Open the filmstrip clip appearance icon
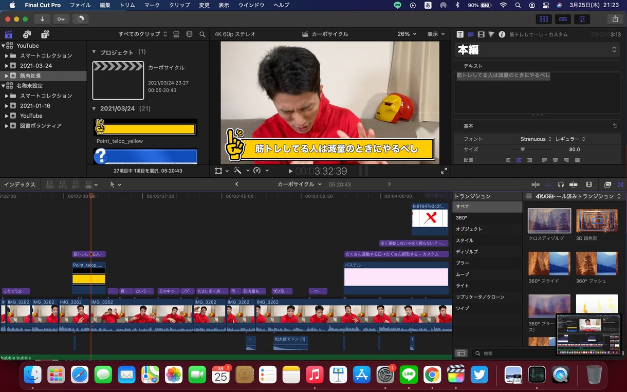 pos(189,34)
